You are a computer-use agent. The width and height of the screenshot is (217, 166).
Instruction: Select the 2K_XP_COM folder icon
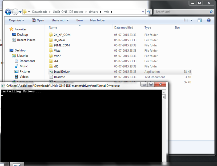pos(51,35)
